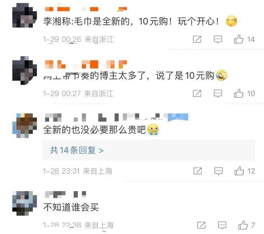
Task: Open avatar beside 不知道谁会买
Action: coord(25,203)
